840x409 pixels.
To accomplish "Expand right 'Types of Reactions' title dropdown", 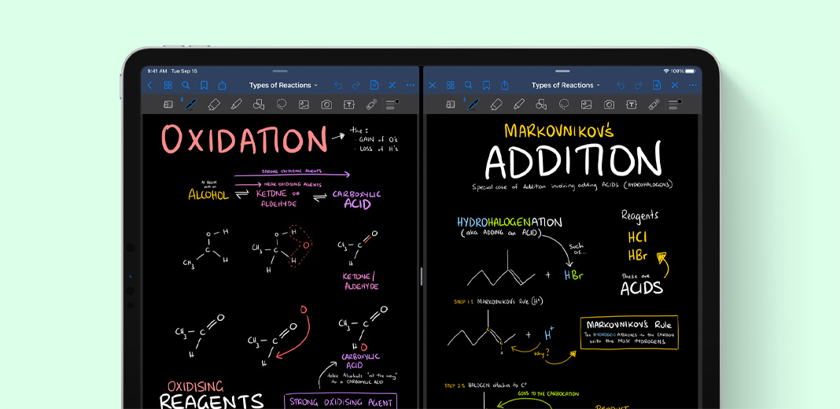I will tap(566, 85).
